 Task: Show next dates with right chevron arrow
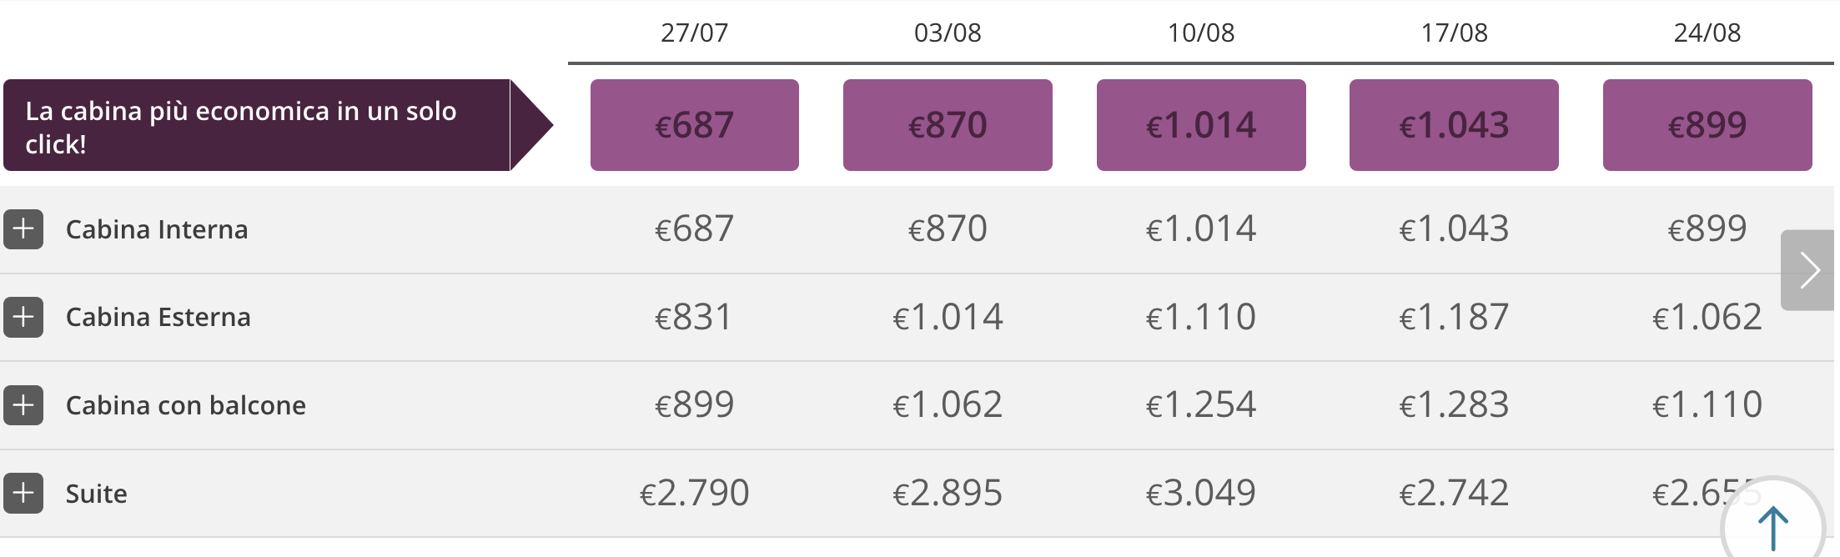[x=1808, y=270]
